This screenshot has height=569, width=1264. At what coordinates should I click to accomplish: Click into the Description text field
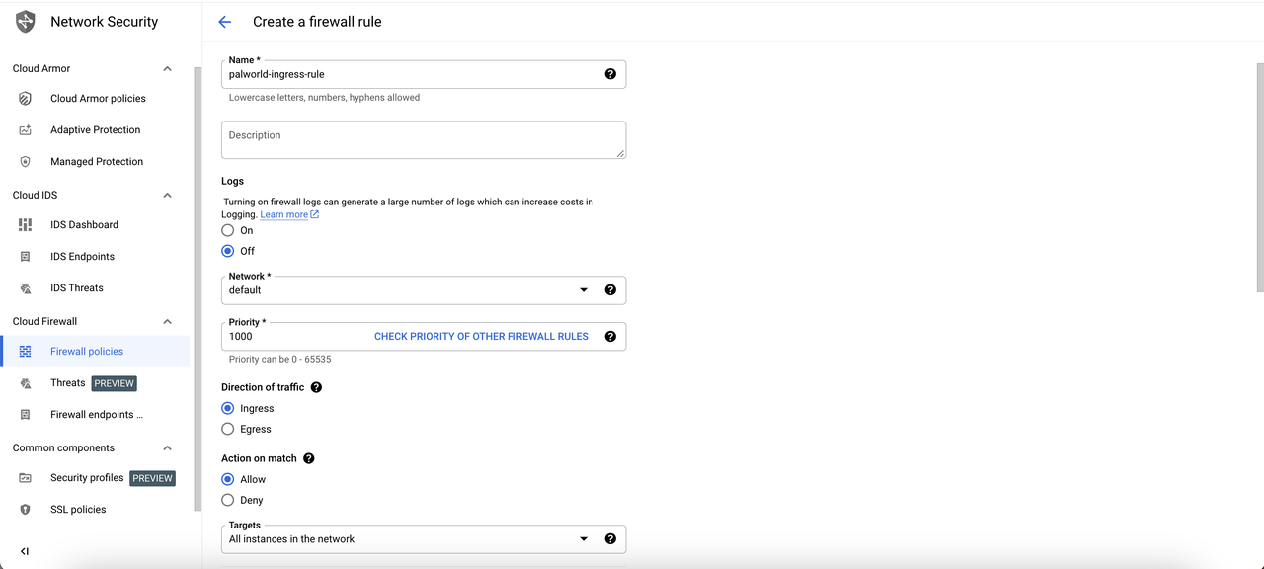pyautogui.click(x=423, y=140)
